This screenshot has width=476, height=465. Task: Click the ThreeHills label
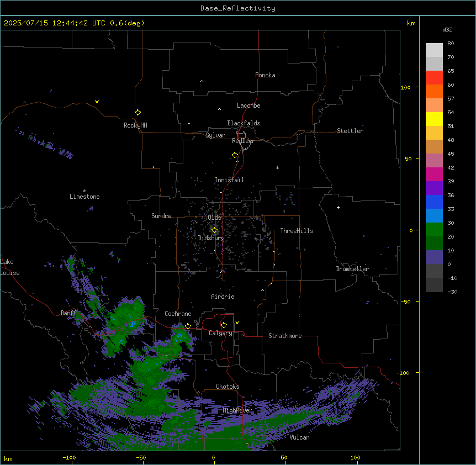coord(297,231)
